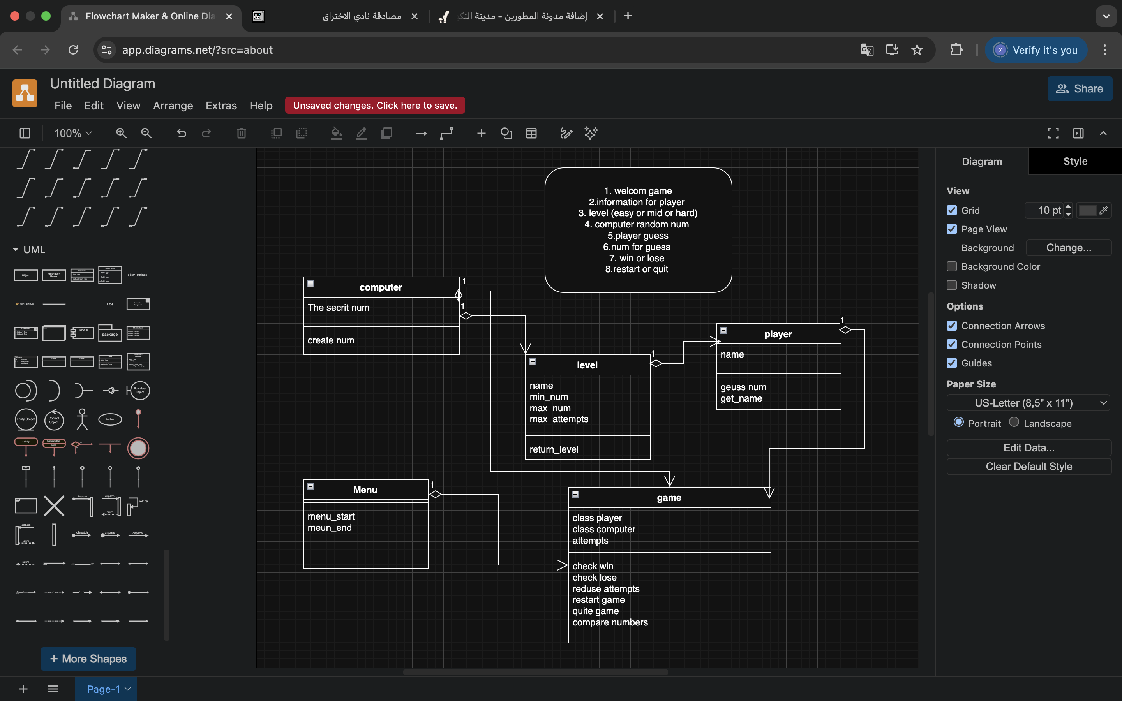Switch to the Style tab

1075,161
